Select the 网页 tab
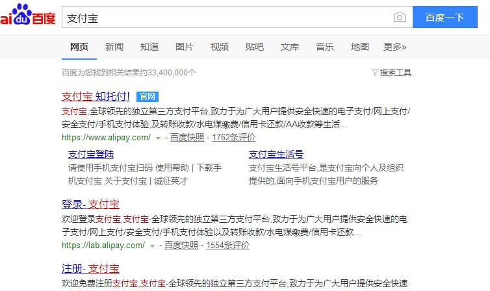 tap(79, 47)
